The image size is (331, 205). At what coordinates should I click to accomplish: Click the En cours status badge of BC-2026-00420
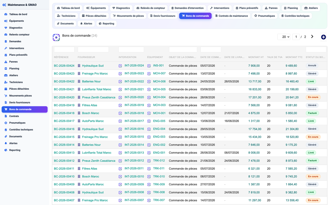[x=313, y=97]
